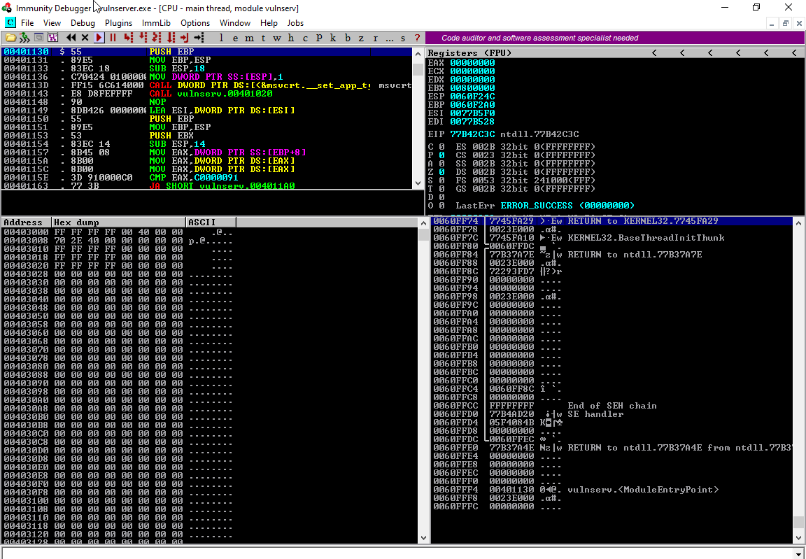
Task: Click the code auditor specialist needed banner
Action: coord(540,38)
